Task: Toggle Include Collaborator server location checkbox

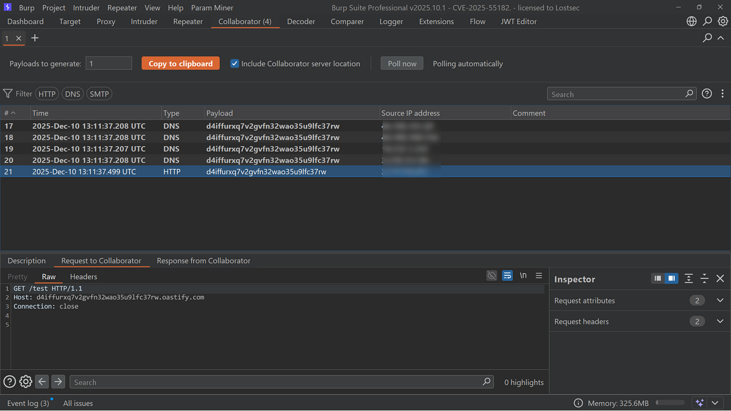Action: click(235, 64)
